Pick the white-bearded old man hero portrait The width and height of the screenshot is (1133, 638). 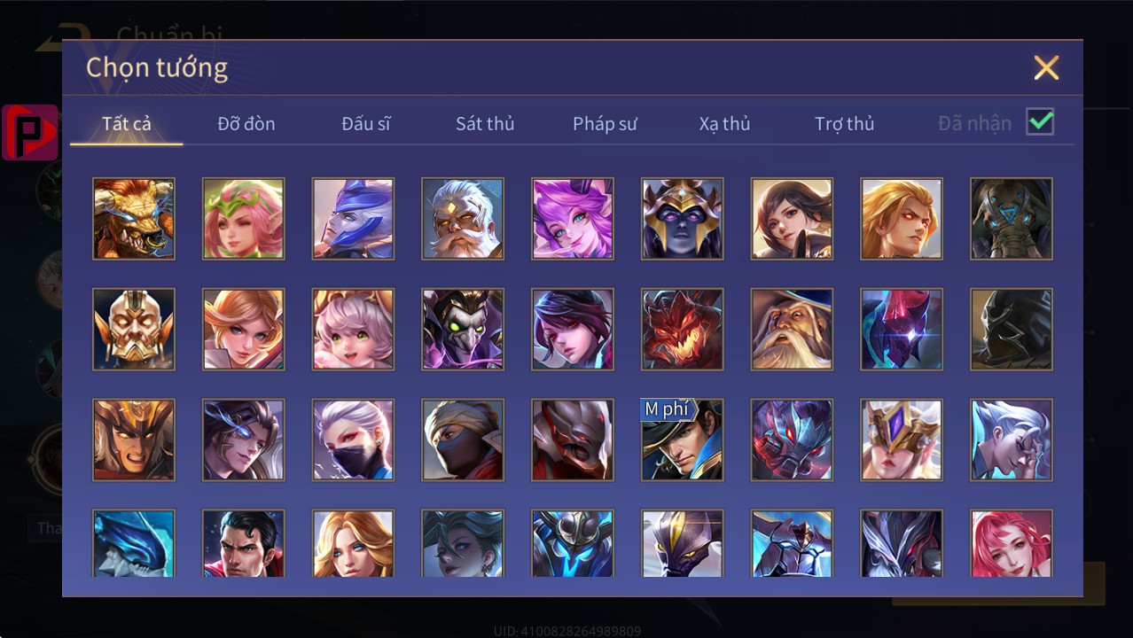(463, 219)
